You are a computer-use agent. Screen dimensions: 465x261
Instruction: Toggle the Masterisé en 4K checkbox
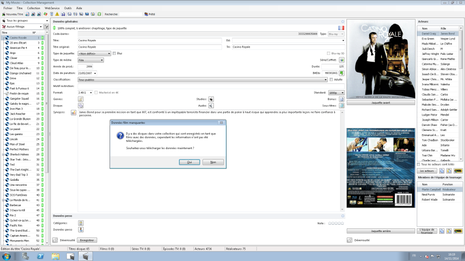(96, 92)
